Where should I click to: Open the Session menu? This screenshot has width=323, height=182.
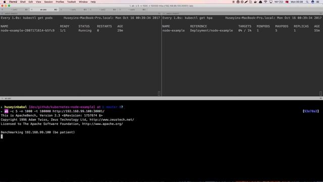click(48, 2)
